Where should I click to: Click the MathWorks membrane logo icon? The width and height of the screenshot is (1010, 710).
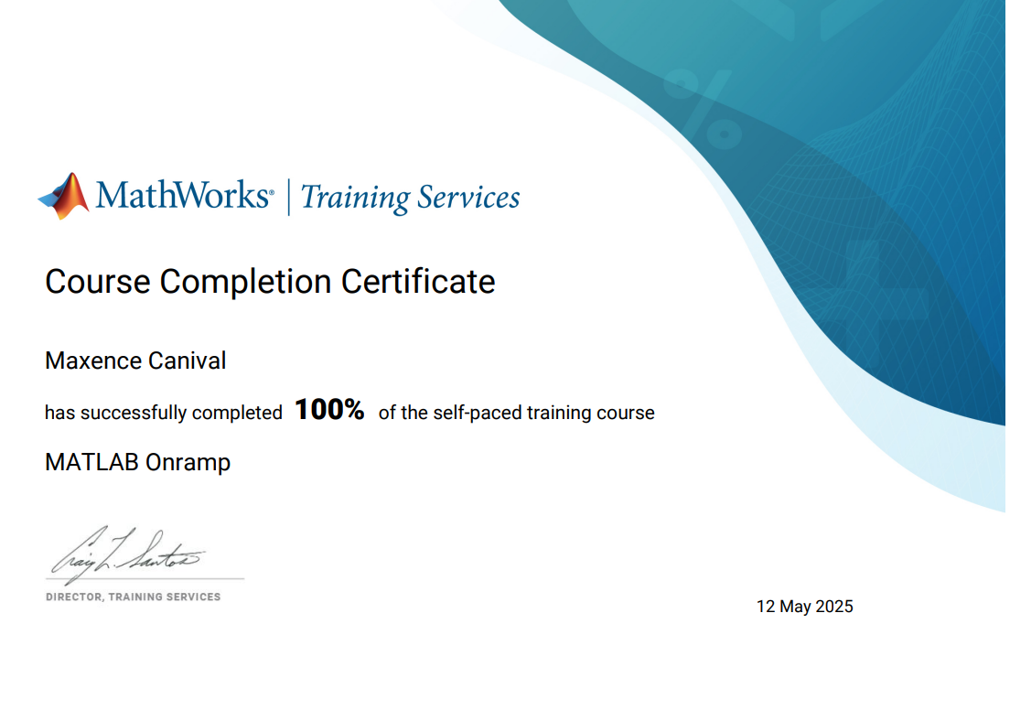coord(64,195)
